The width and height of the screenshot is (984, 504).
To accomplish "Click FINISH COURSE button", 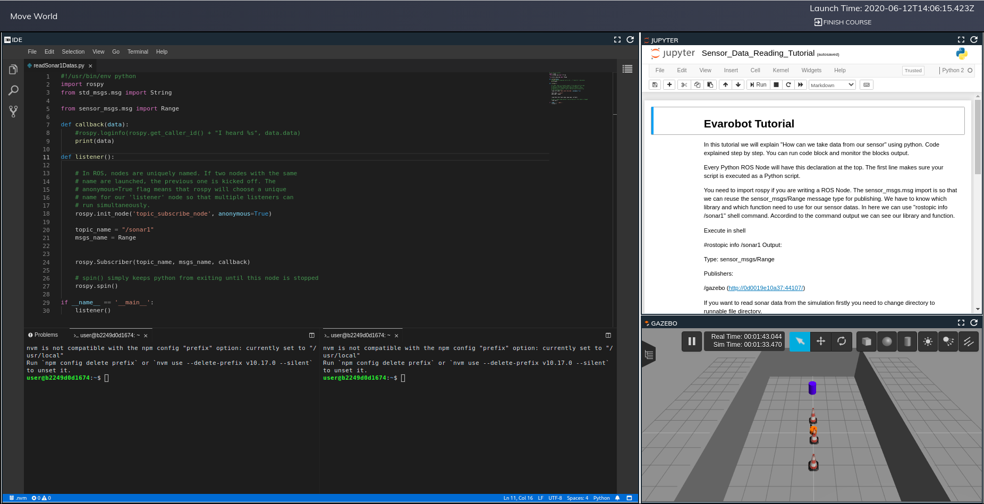I will tap(843, 22).
